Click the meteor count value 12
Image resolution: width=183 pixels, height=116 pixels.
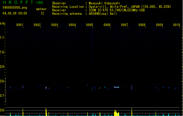pos(42,13)
